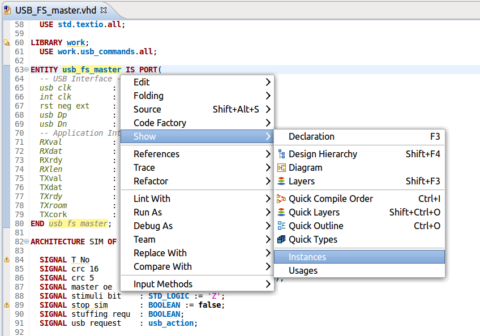The height and width of the screenshot is (336, 480).
Task: Click the warning marker on line 60
Action: [x=6, y=42]
